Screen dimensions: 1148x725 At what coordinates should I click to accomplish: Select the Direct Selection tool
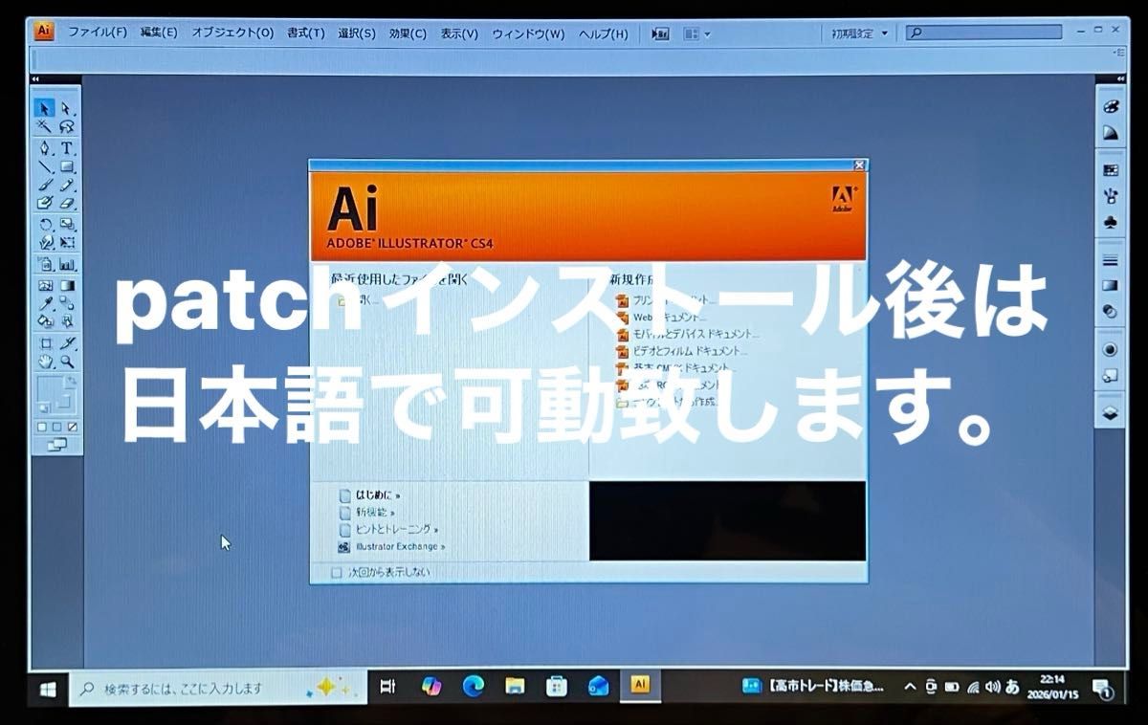point(67,107)
